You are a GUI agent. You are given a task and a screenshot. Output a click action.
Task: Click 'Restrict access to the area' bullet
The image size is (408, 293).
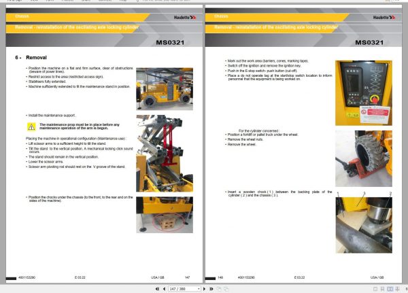click(x=65, y=77)
